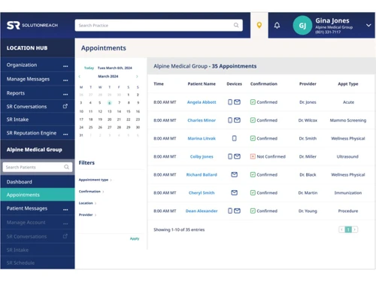Click Colby Jones's email device icon
Viewport: 376px width, 282px height.
click(237, 156)
